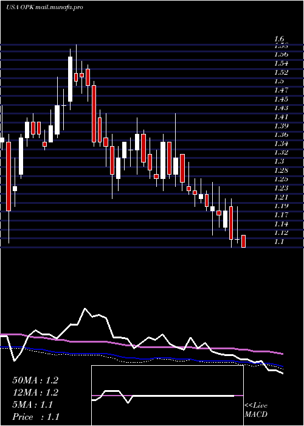Click the last red candlestick at the chart's right end

click(243, 241)
